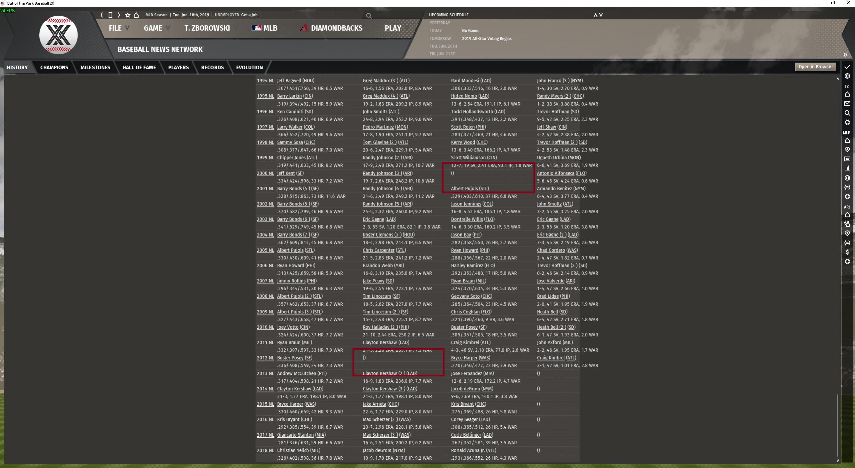This screenshot has width=855, height=468.
Task: Open the 2005 NL season link
Action: (265, 250)
